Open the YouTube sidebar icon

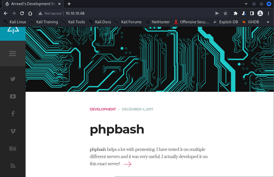coord(13,96)
